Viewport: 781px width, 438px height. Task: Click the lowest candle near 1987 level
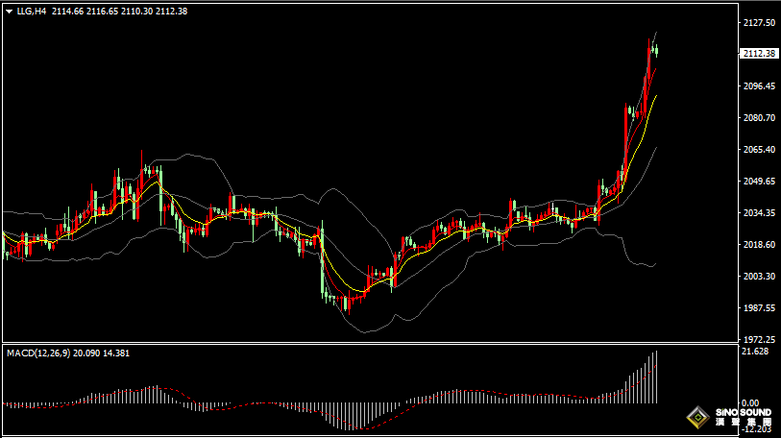click(x=351, y=304)
